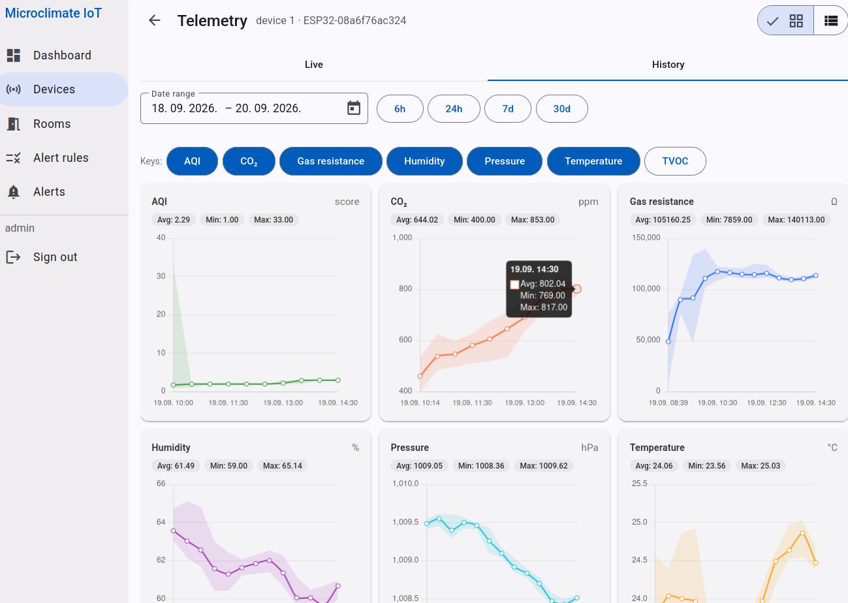Open Dashboard from the sidebar
Viewport: 848px width, 603px height.
point(63,55)
